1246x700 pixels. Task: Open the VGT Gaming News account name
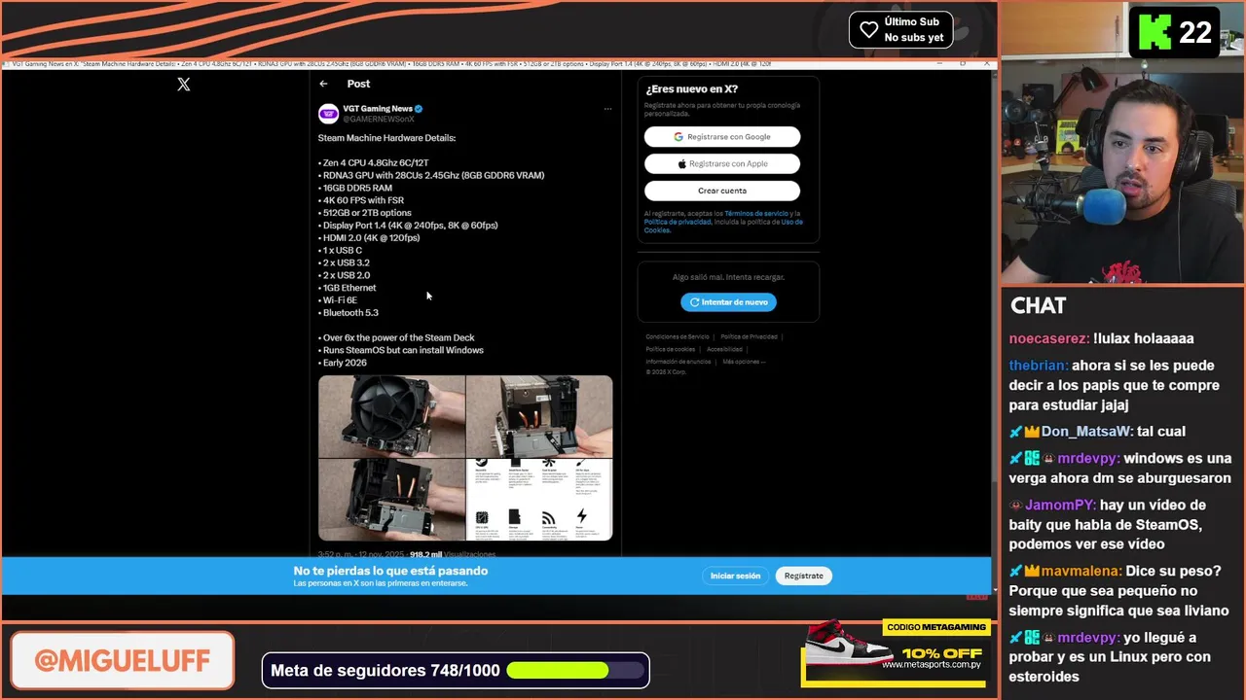(378, 109)
